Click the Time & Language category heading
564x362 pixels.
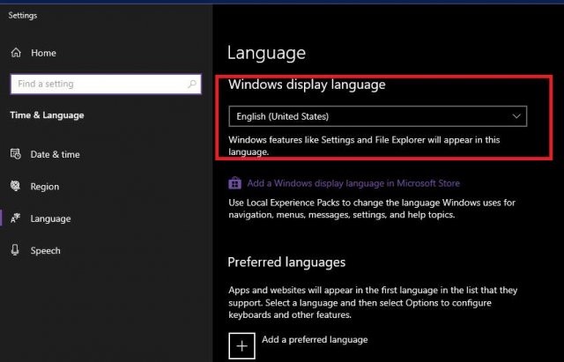[x=47, y=115]
